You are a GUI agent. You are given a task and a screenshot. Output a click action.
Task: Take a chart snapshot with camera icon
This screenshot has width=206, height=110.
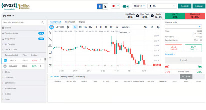(145, 27)
